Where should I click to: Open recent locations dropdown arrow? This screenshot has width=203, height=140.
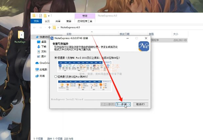click(45, 27)
